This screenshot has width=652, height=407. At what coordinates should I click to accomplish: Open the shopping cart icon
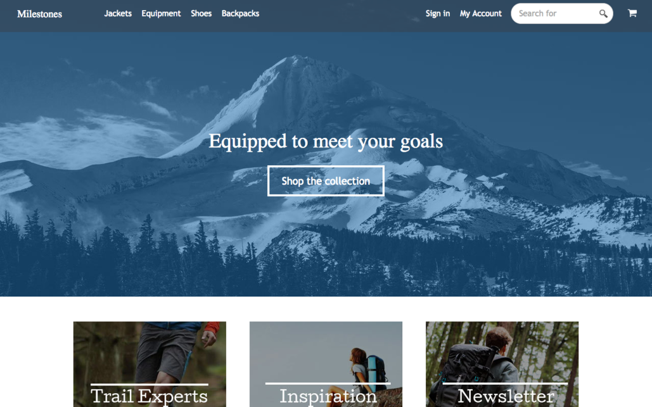click(632, 13)
